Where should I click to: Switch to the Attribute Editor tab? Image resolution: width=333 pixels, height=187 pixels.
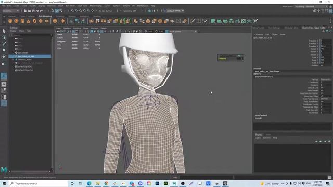click(x=291, y=28)
